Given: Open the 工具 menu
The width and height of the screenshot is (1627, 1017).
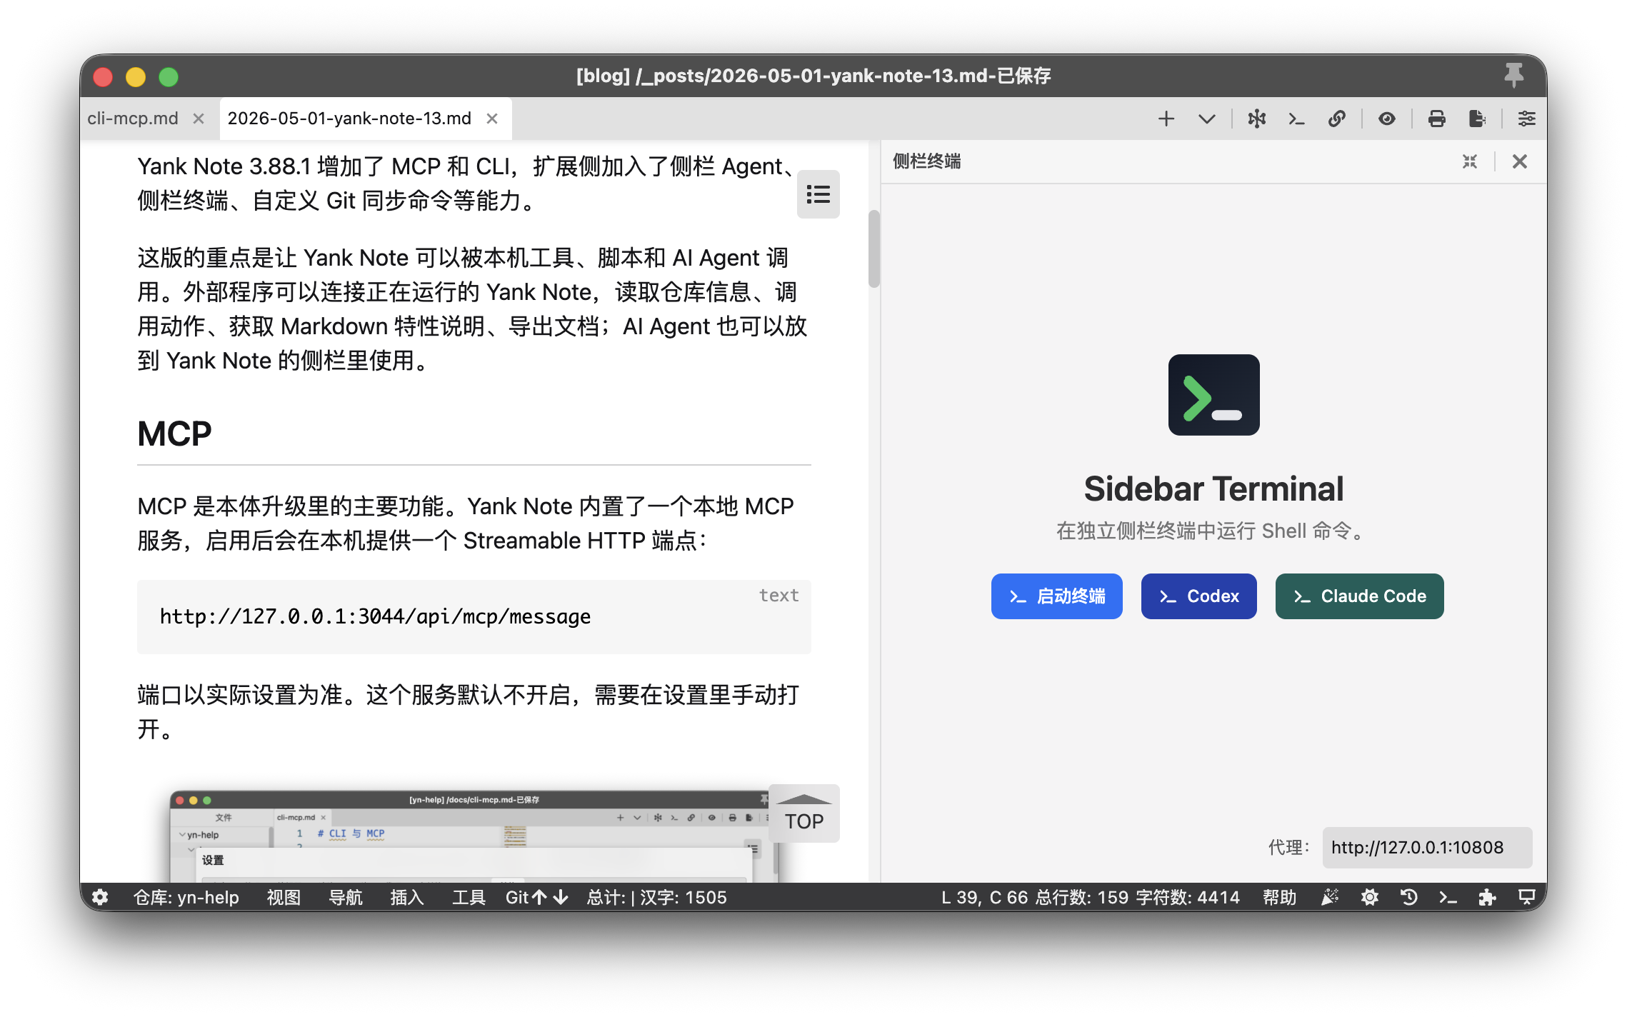Looking at the screenshot, I should point(469,898).
